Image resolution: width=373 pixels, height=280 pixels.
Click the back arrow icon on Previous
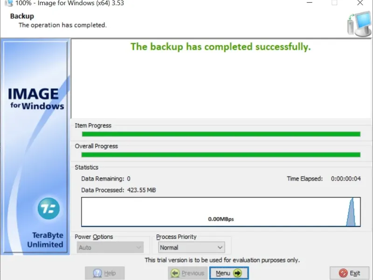(x=175, y=273)
